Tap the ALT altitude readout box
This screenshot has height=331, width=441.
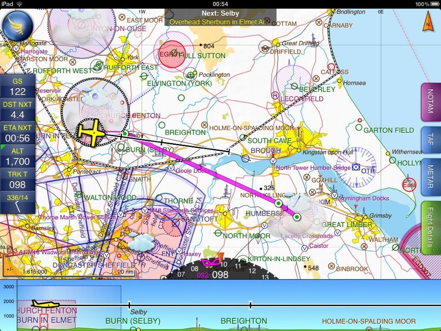coord(17,157)
